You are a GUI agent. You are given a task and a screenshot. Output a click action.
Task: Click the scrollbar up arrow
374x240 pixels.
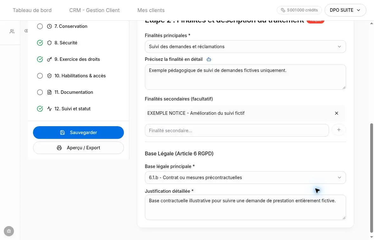[371, 23]
